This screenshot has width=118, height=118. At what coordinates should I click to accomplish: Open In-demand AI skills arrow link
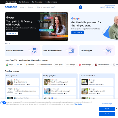pos(88,76)
